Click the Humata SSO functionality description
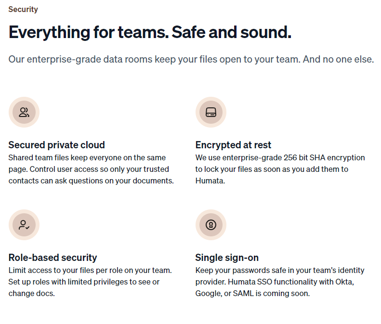Image resolution: width=381 pixels, height=324 pixels. 280,282
